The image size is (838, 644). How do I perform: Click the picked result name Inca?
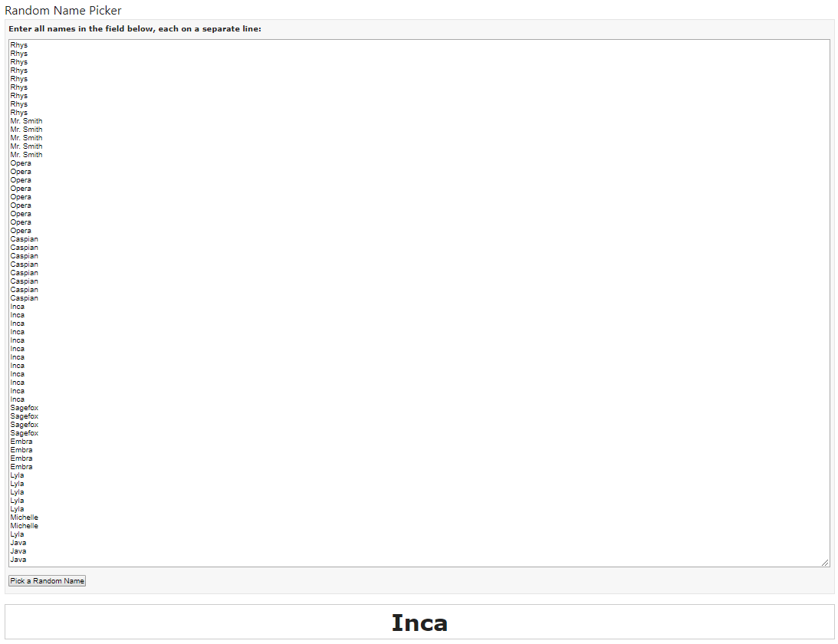[419, 623]
